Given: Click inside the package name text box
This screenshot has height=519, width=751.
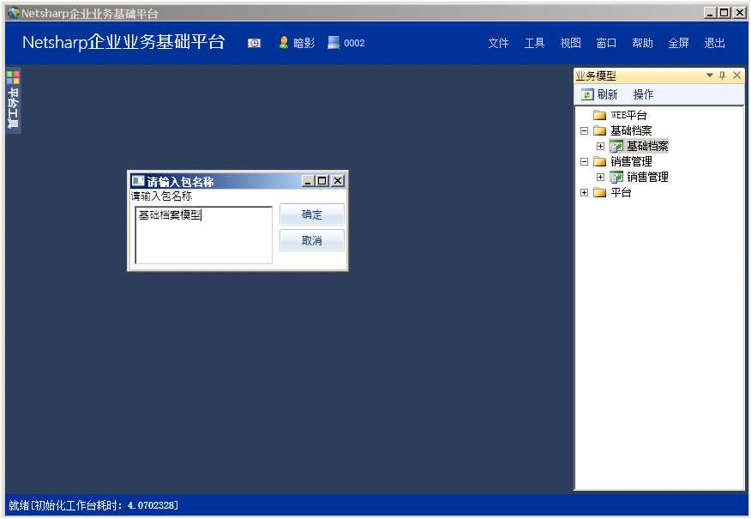Looking at the screenshot, I should [204, 235].
